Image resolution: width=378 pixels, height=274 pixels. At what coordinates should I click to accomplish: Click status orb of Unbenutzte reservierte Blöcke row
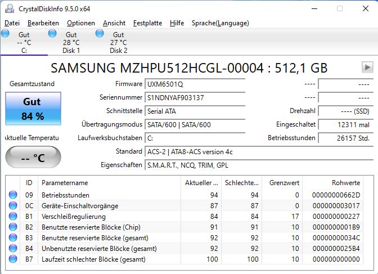[13, 248]
